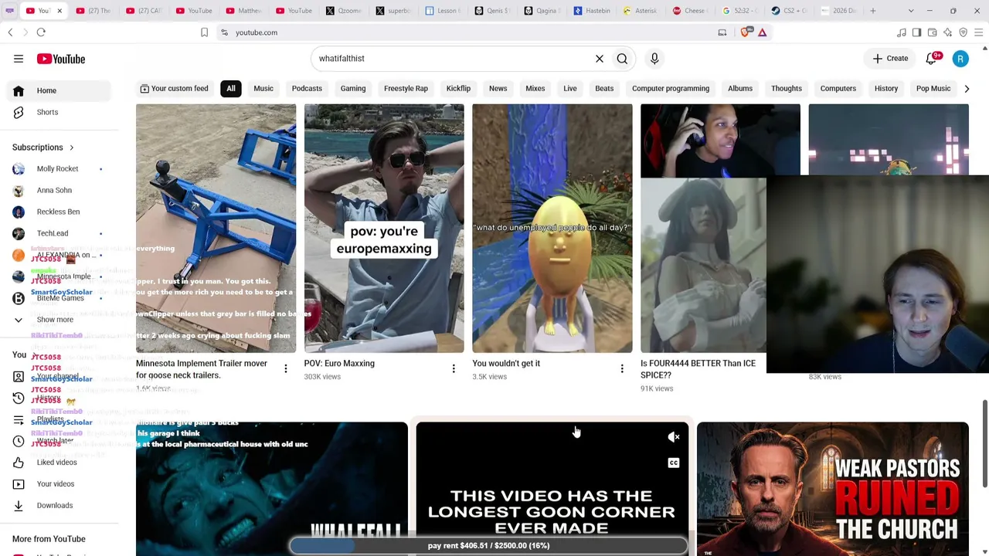Open Brave Shields for this site

point(746,32)
